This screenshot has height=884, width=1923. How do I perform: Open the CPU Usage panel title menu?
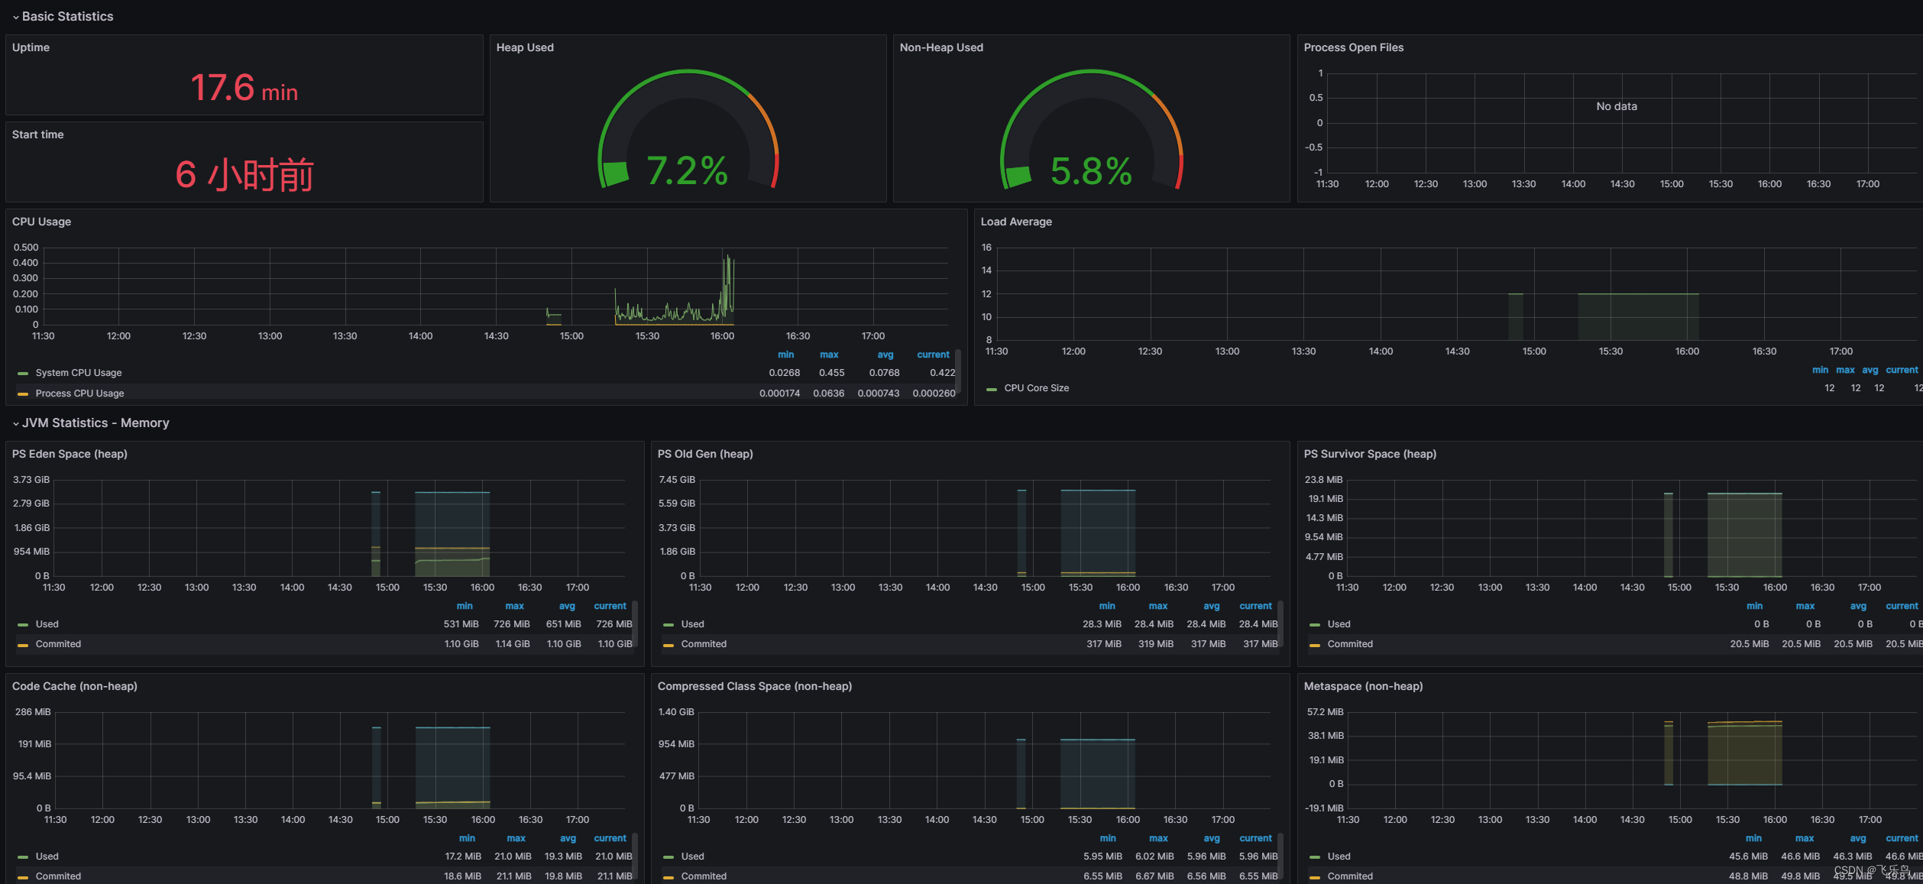[x=41, y=222]
